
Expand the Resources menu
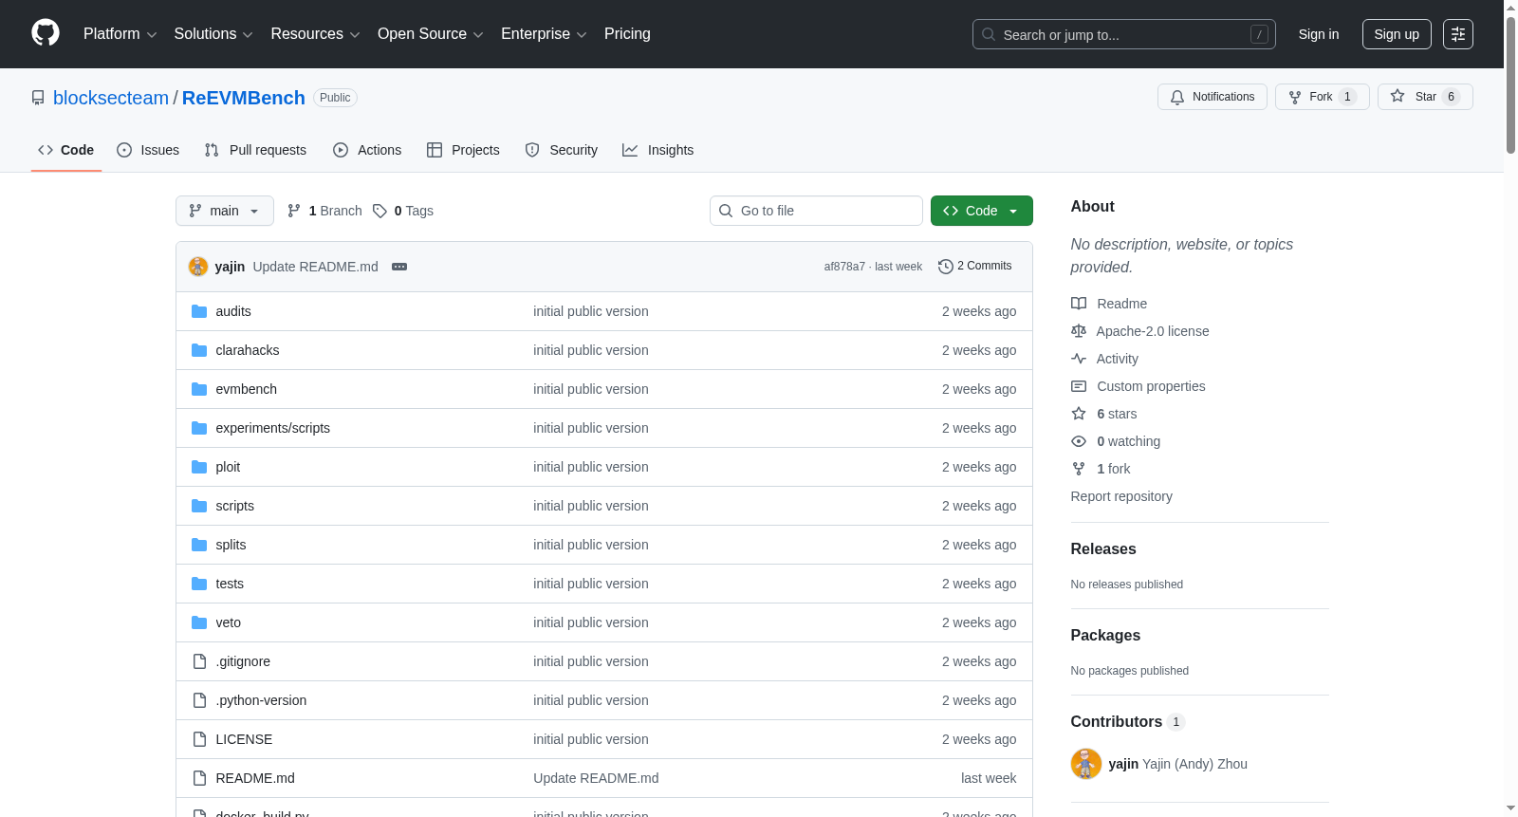tap(315, 34)
